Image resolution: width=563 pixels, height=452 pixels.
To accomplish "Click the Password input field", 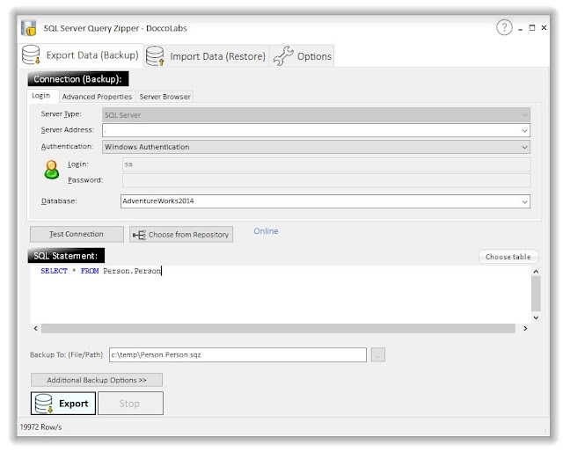I will pos(326,180).
